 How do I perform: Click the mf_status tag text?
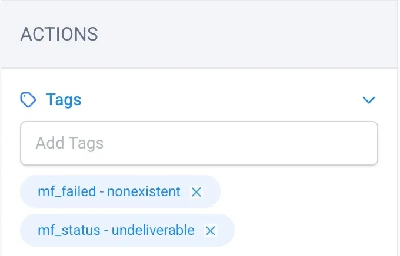116,230
